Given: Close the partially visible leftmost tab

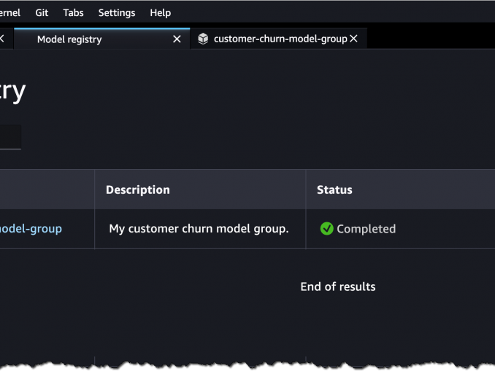Looking at the screenshot, I should 2,39.
